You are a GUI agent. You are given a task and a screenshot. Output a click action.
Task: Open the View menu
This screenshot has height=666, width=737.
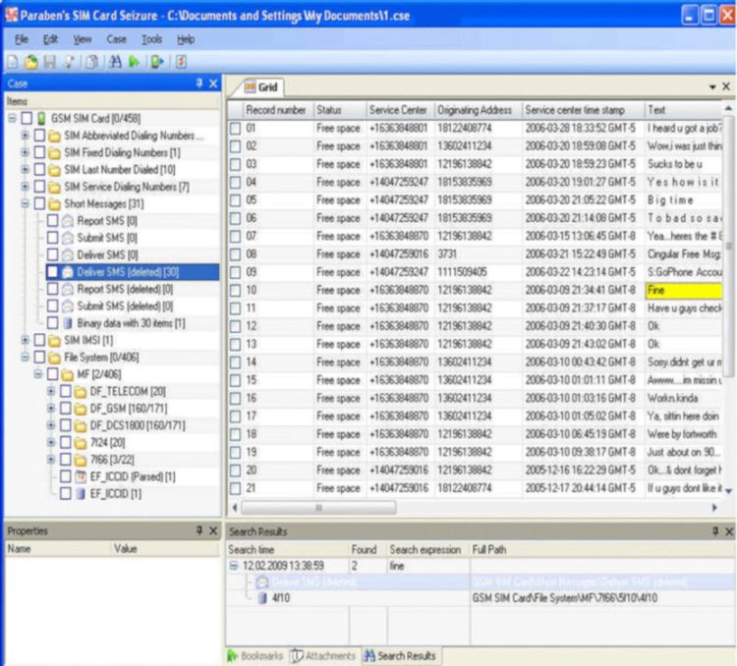83,39
